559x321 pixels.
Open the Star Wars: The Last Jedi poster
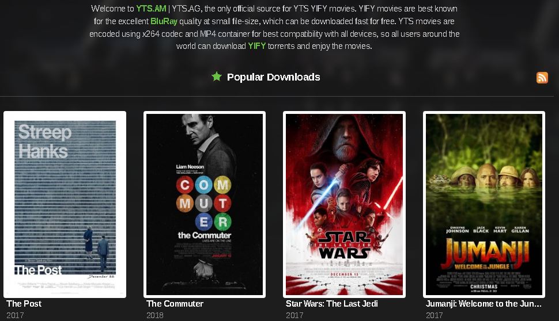345,204
